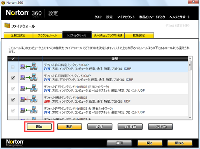
Task: Open 製品のフィードバック menu item
Action: pos(152,17)
